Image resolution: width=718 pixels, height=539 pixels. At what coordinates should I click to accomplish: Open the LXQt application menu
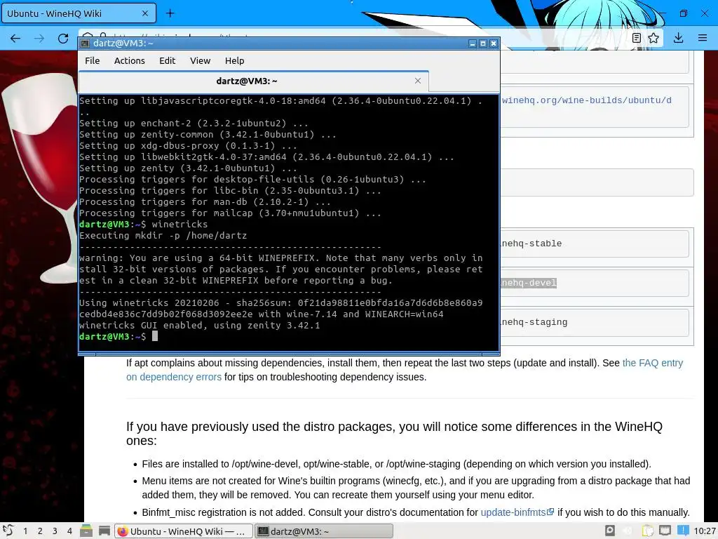pos(8,531)
